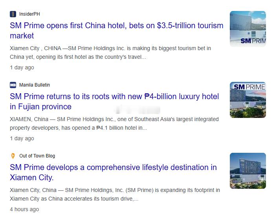
Task: Click snippet starting 'Xiamen City , CHINA —SM Prime'
Action: tap(110, 52)
